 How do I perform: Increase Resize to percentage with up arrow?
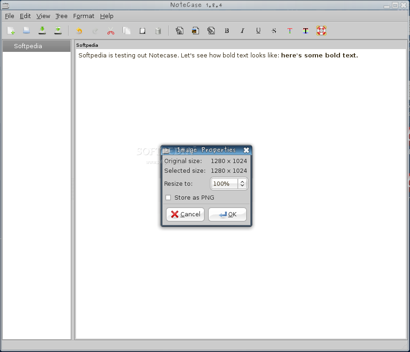pyautogui.click(x=243, y=182)
